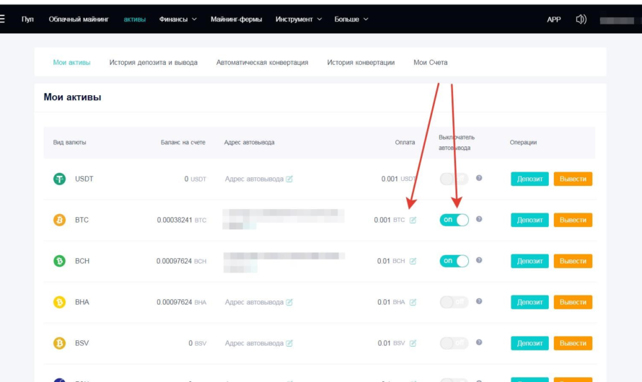642x382 pixels.
Task: Click the blurred account name in header
Action: (617, 20)
